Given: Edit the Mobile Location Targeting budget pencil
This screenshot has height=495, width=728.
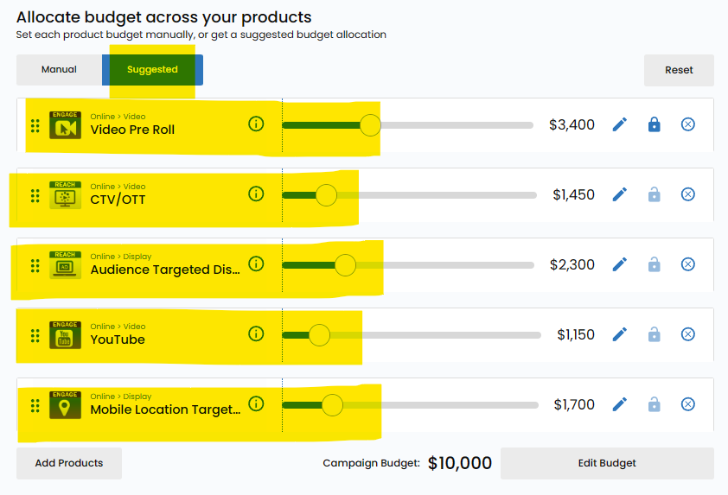Looking at the screenshot, I should [619, 404].
